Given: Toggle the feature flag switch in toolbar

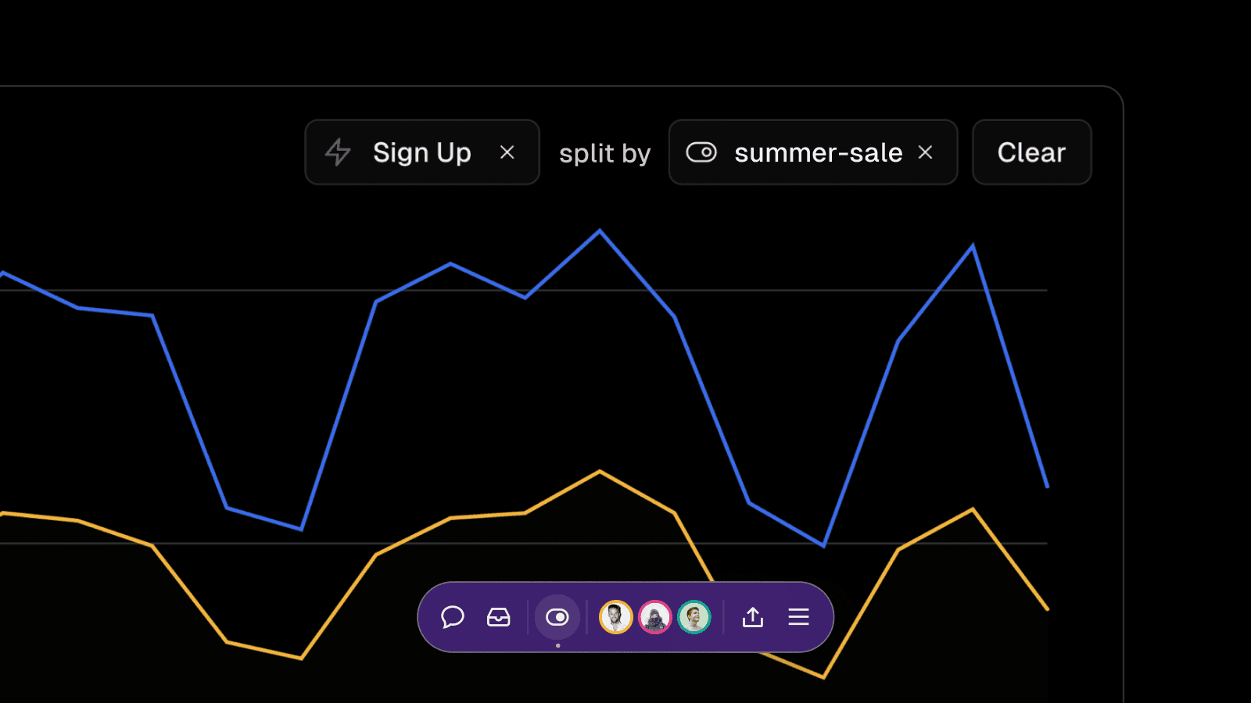Looking at the screenshot, I should coord(557,617).
